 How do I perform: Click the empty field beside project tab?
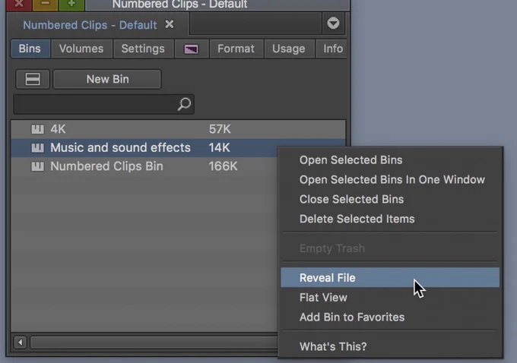coord(255,24)
